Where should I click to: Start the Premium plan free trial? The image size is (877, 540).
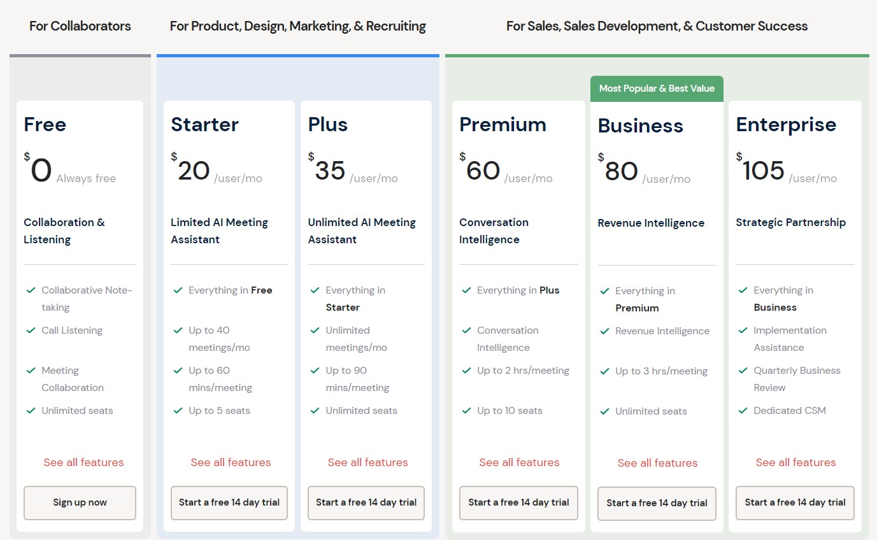(518, 502)
